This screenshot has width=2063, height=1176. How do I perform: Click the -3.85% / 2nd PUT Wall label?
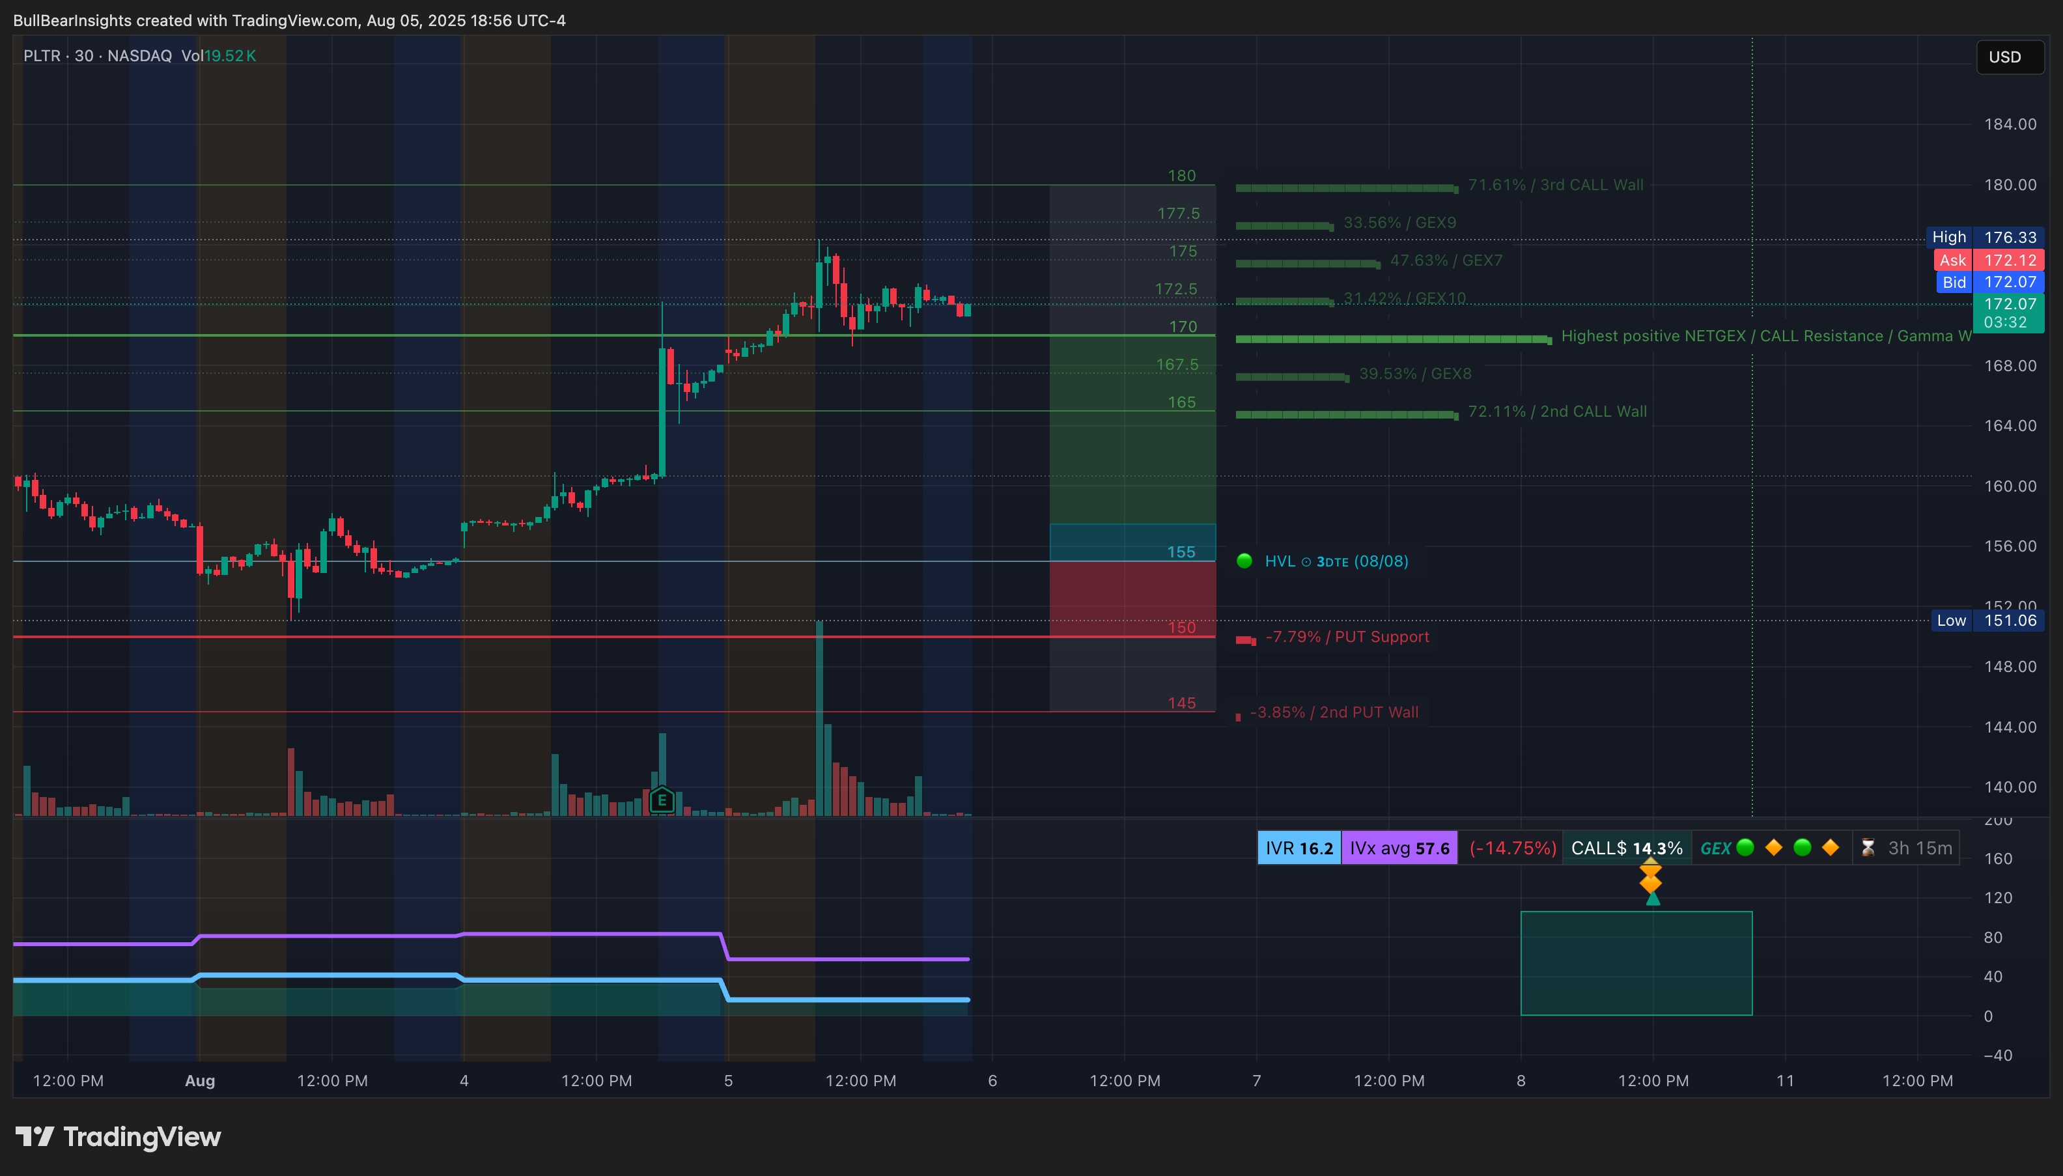1334,712
